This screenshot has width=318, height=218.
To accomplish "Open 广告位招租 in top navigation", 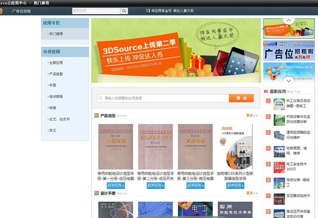I will [21, 11].
